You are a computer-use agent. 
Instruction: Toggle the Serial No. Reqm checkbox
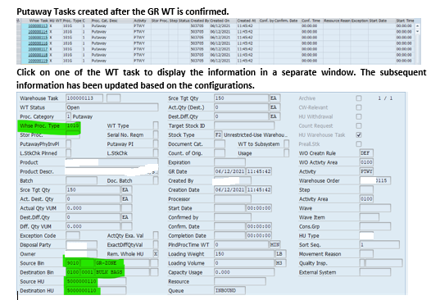pos(156,134)
